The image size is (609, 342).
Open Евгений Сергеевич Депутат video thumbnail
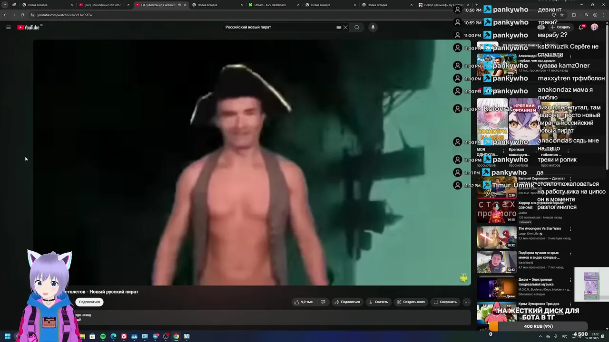[497, 187]
